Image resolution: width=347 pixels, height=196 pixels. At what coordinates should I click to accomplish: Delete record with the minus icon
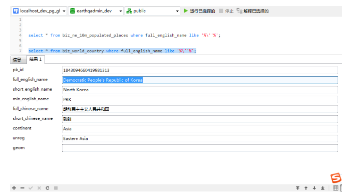[x=23, y=188]
